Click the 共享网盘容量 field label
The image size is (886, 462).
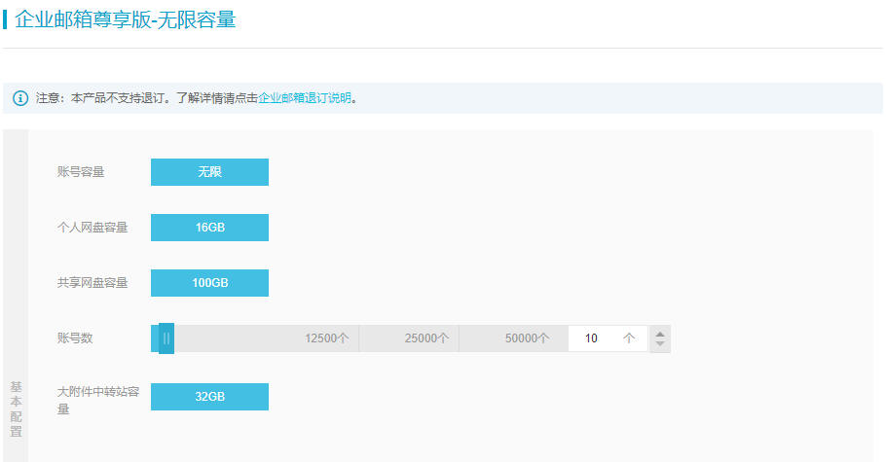pos(92,283)
